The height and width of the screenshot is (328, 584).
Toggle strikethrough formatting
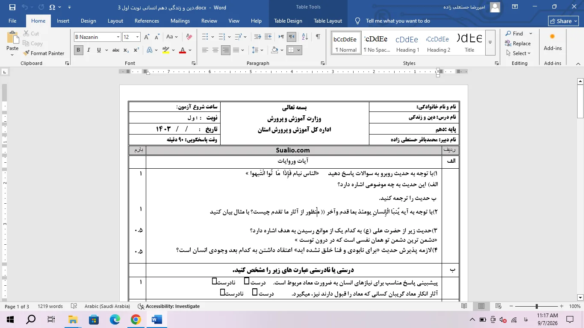point(116,50)
